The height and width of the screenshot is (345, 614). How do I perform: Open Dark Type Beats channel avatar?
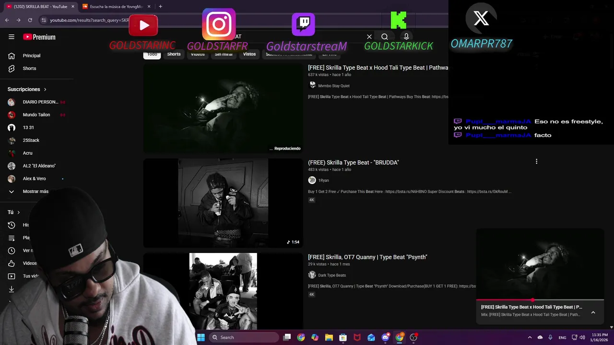click(312, 275)
